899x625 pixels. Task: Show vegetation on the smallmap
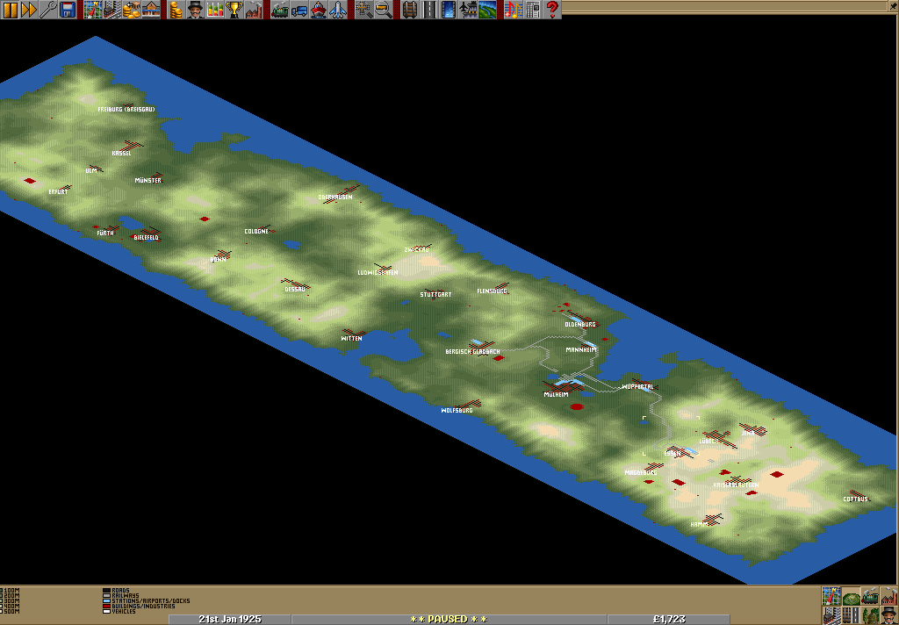tap(870, 615)
